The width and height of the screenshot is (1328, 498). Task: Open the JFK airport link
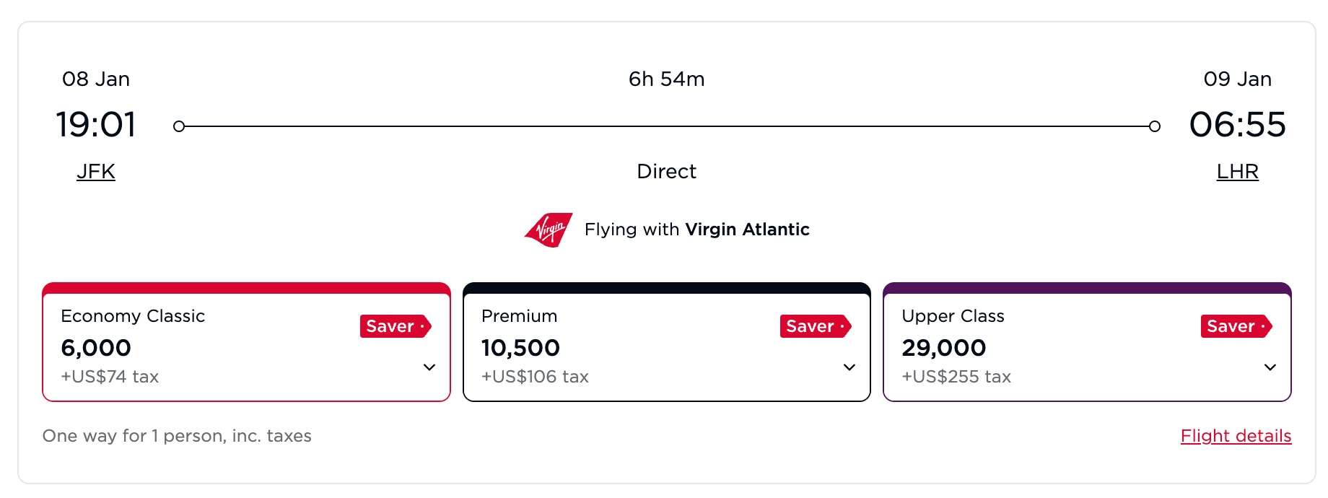96,171
